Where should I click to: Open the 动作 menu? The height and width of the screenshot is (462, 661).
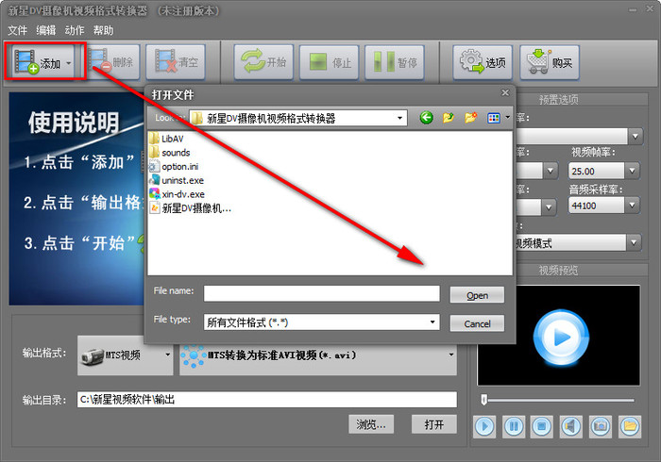click(75, 30)
